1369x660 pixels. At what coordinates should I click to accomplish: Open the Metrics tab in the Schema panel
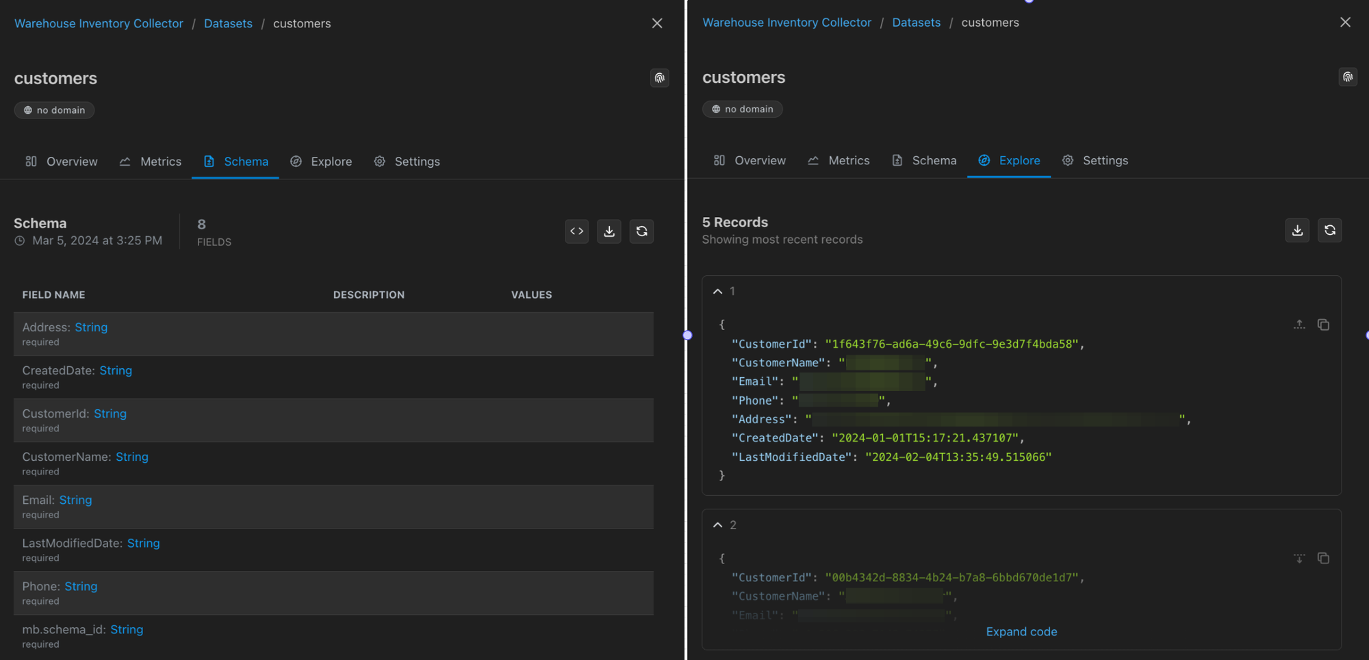[151, 162]
